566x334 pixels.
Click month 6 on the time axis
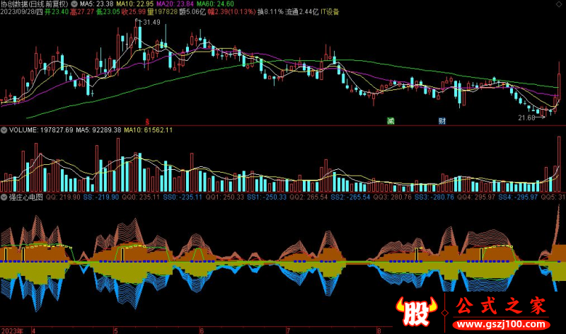(x=202, y=330)
